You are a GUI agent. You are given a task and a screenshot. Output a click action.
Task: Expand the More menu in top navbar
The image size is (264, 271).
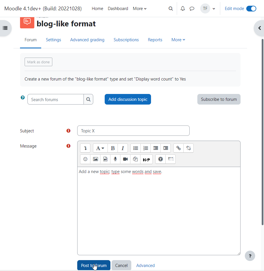click(140, 9)
